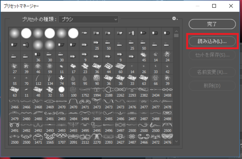Click the 名前変更(R)... rename button

click(x=212, y=72)
